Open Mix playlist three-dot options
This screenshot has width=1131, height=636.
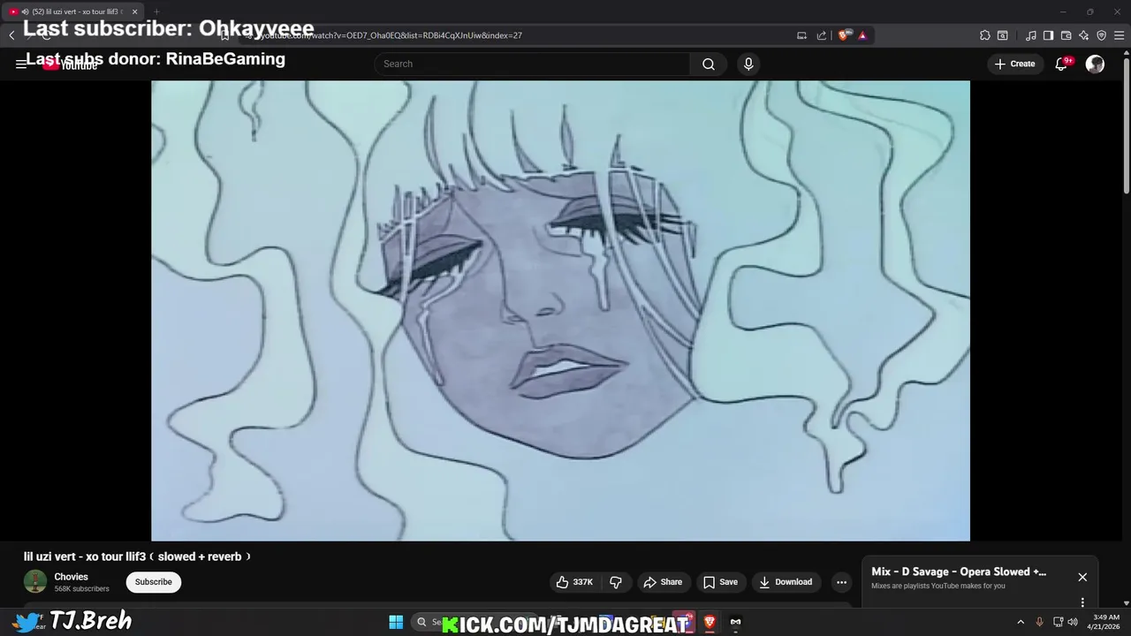tap(1082, 602)
